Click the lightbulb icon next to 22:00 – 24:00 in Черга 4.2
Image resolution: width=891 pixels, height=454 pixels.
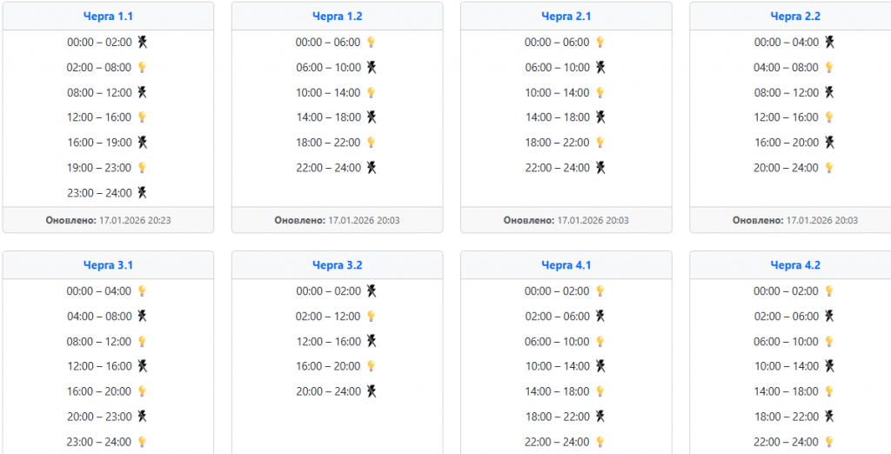829,442
